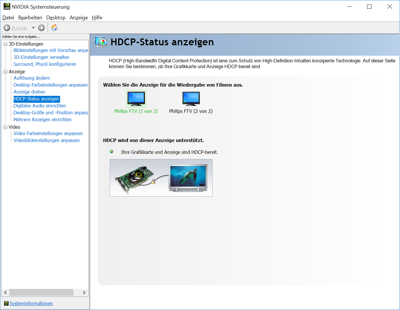Collapse the 3D-Einstellungen tree section
Image resolution: width=400 pixels, height=310 pixels.
[5, 44]
